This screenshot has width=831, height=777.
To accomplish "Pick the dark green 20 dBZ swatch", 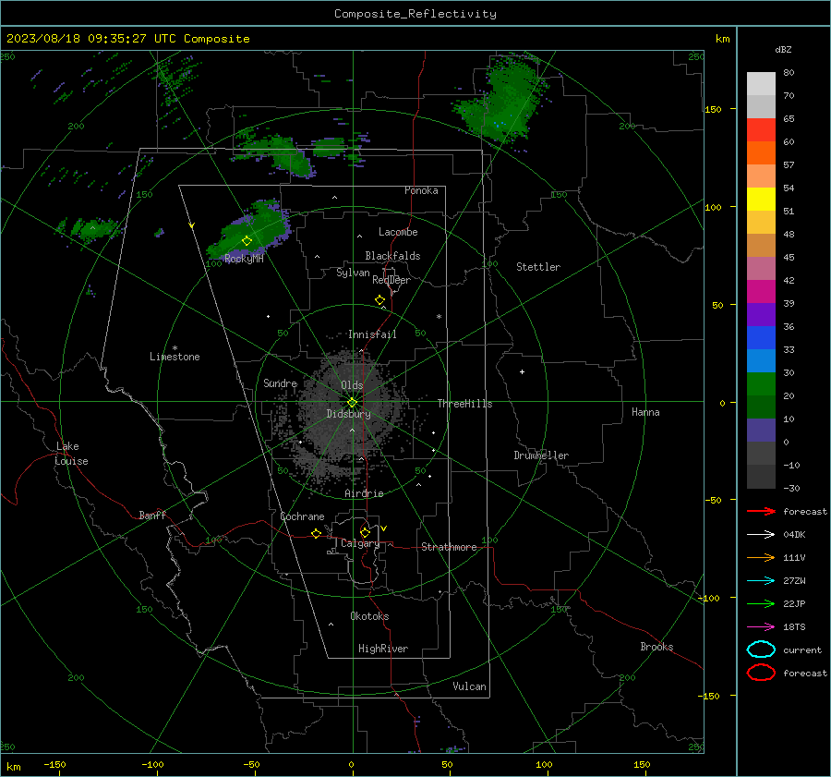I will click(761, 407).
